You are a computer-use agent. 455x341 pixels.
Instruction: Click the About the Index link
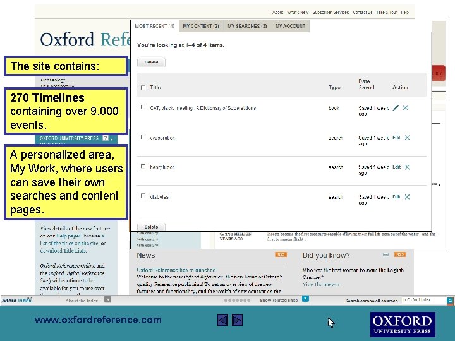click(82, 301)
